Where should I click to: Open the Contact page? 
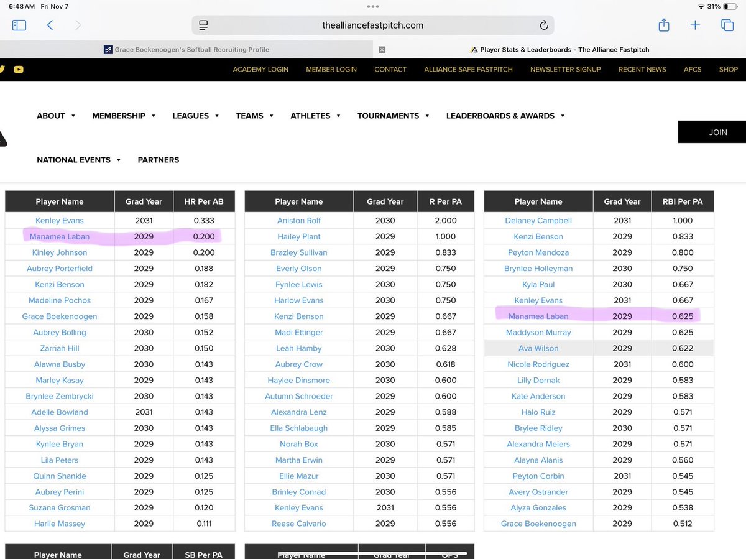tap(390, 69)
